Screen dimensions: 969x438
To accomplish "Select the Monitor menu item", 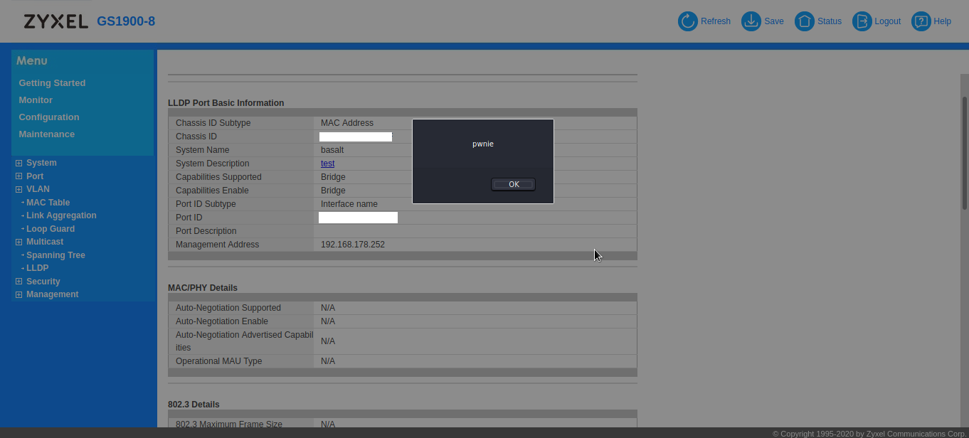I will [36, 100].
